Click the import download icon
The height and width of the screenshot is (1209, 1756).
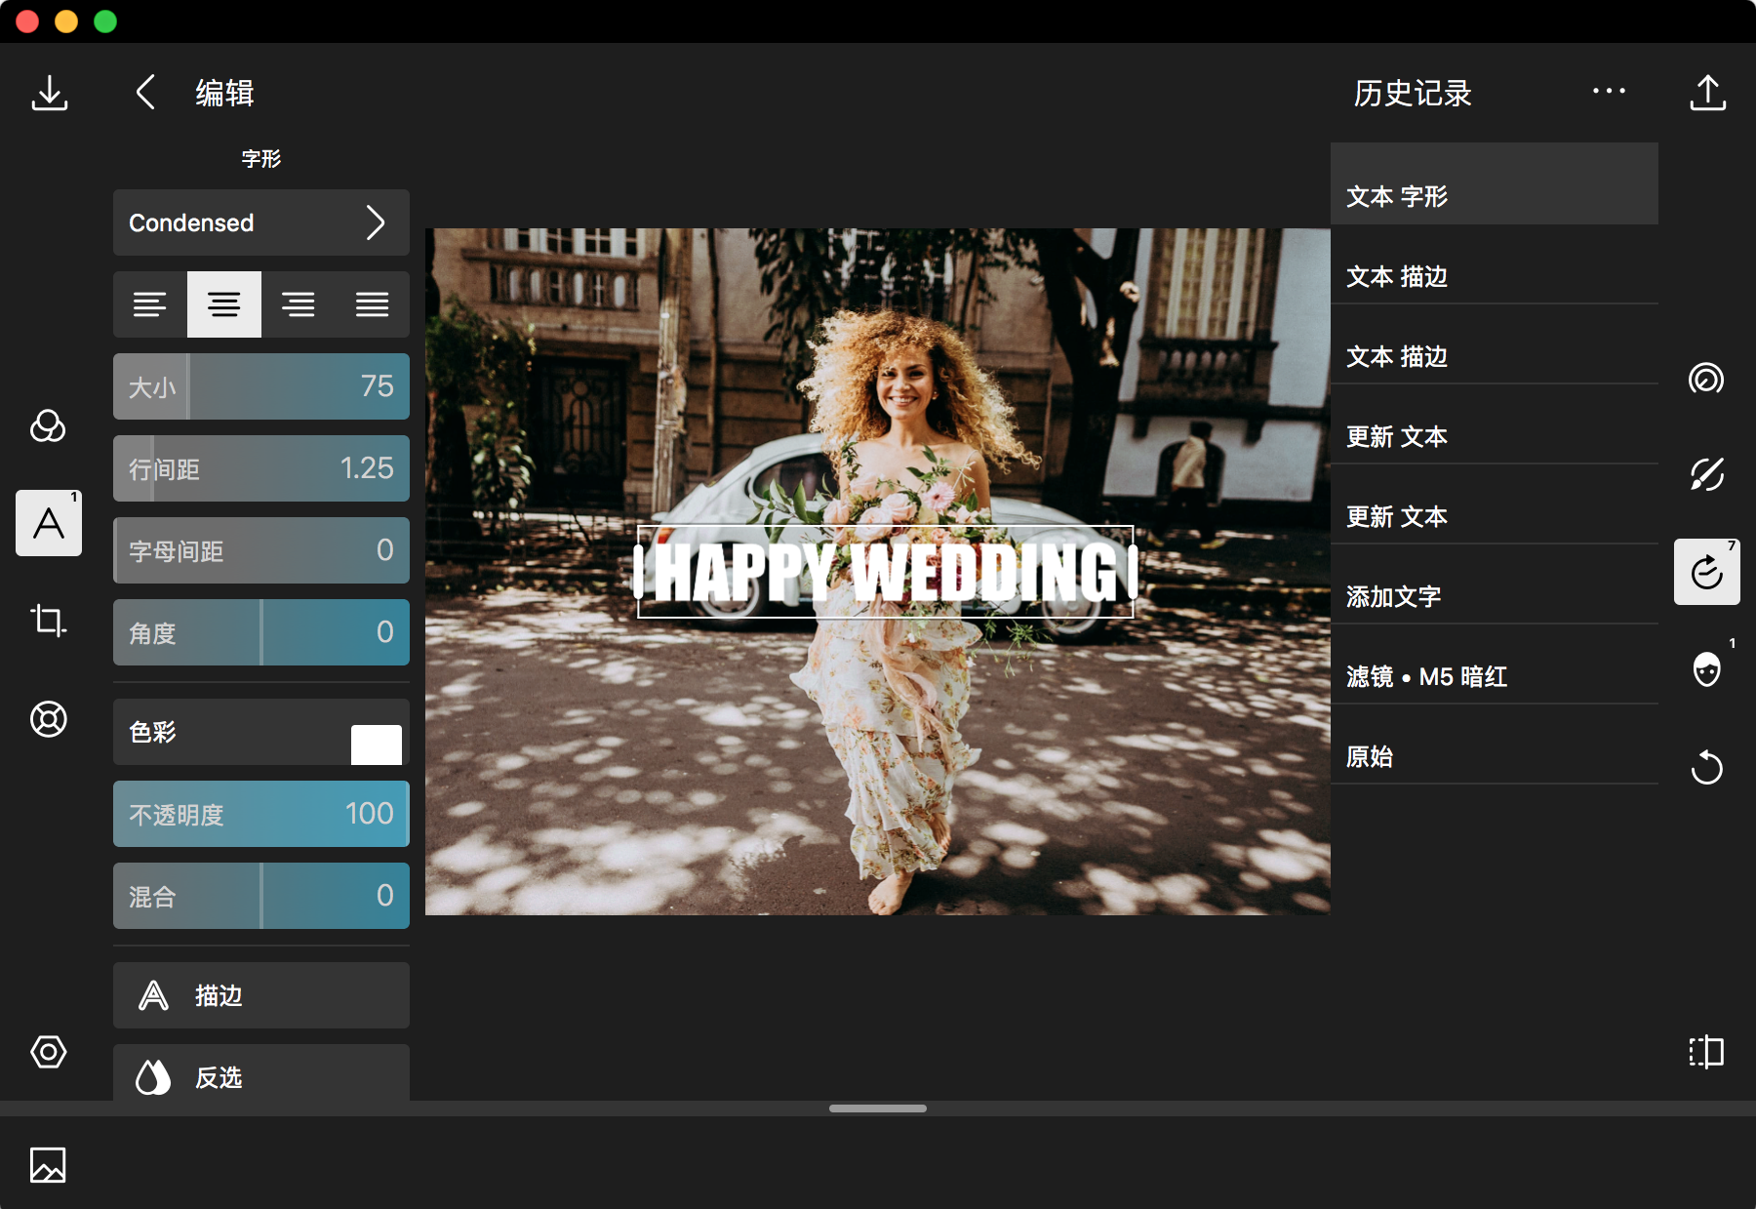50,94
